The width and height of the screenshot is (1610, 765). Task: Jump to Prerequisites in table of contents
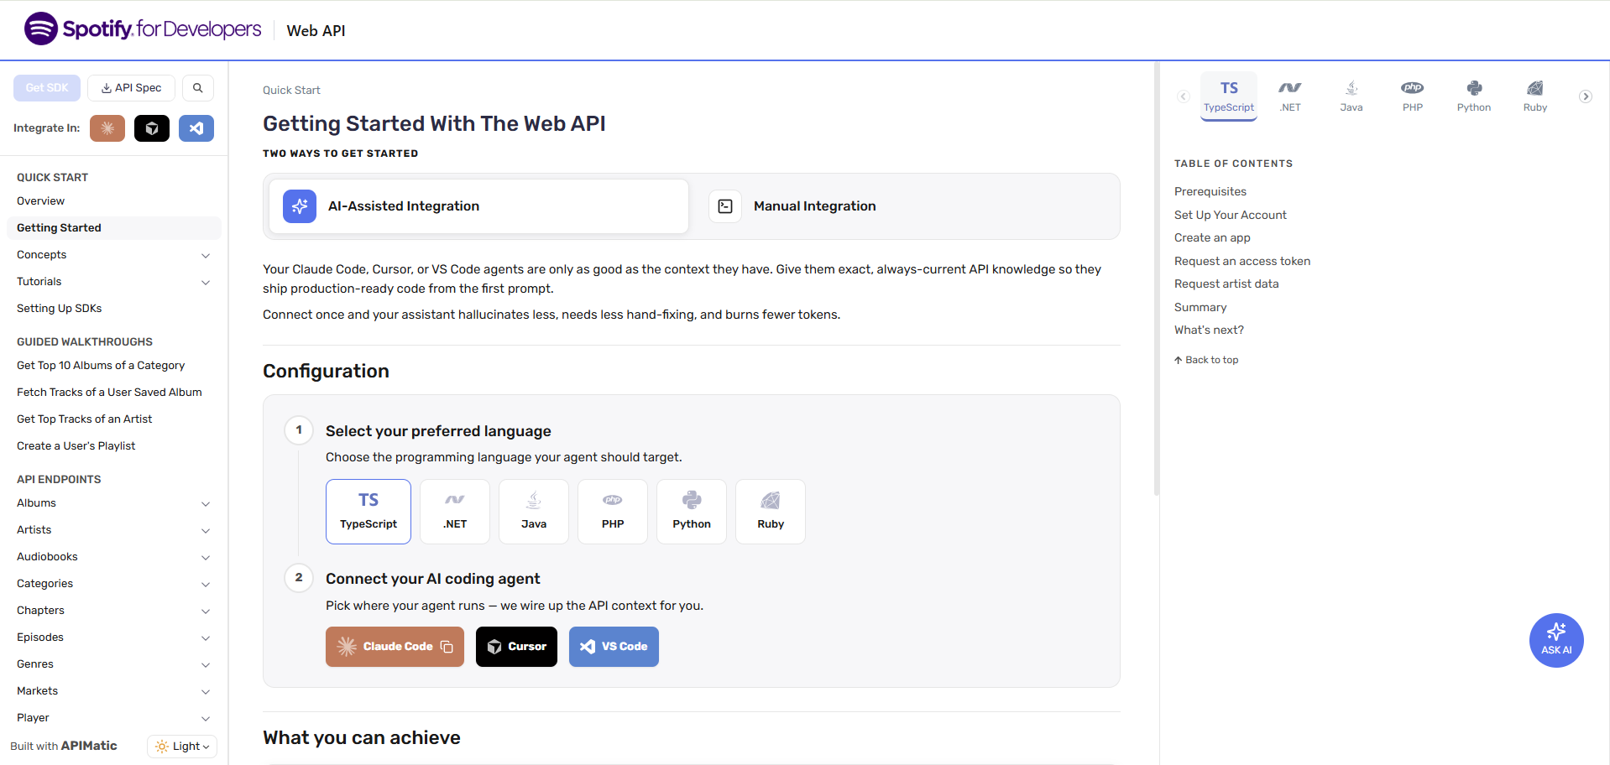1210,192
